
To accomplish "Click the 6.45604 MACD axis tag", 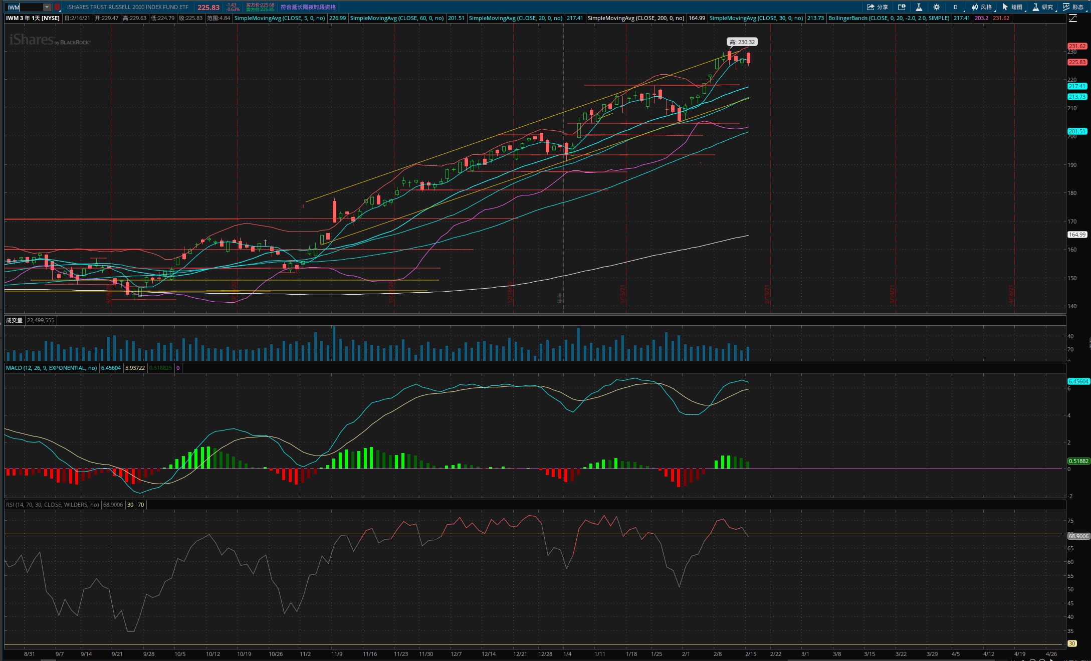I will click(x=1078, y=381).
